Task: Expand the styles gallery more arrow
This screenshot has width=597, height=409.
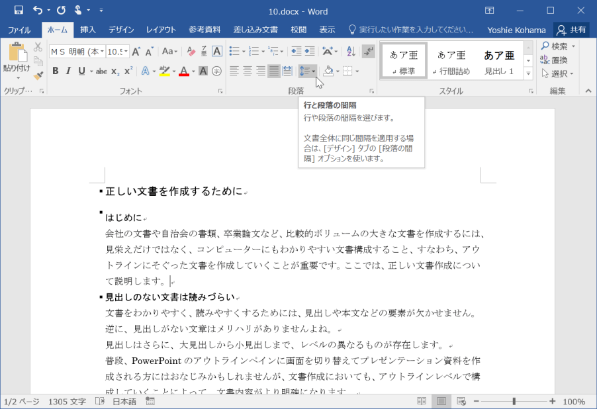Action: [x=528, y=73]
